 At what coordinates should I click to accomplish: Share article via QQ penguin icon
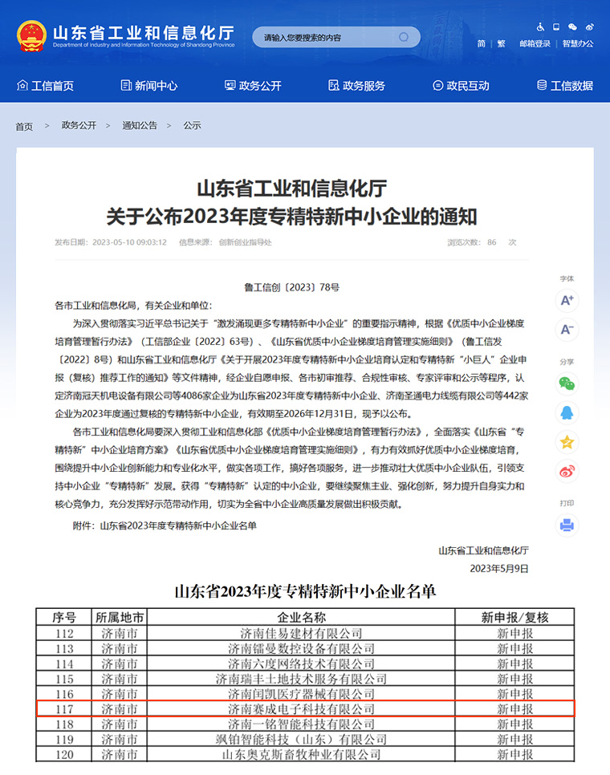[x=567, y=412]
